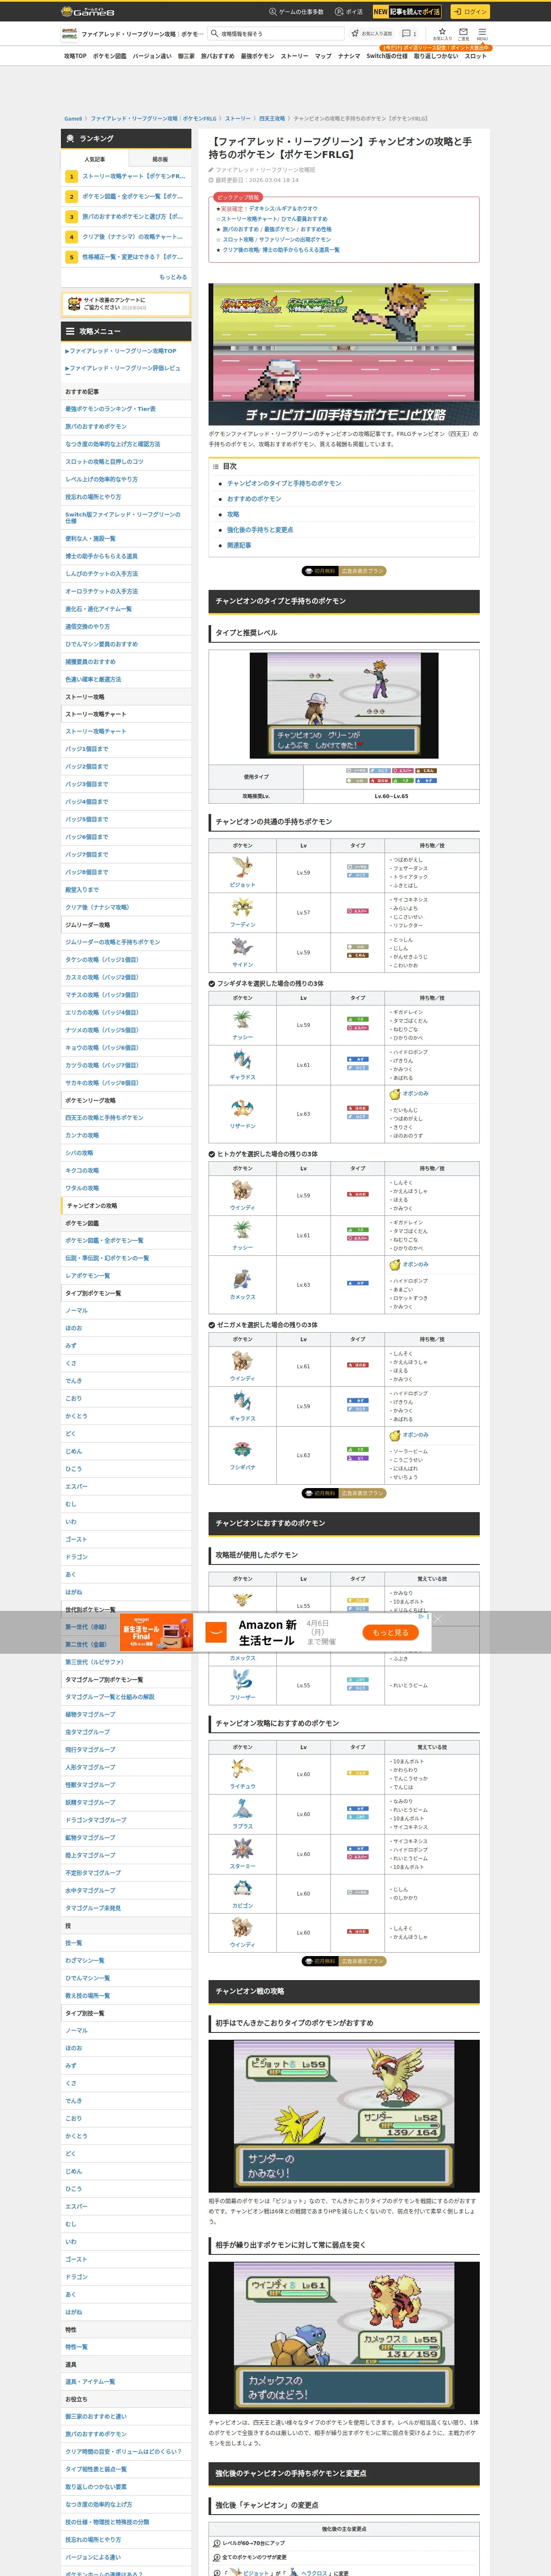Open 最強ポケモン in the top navigation

[x=257, y=56]
